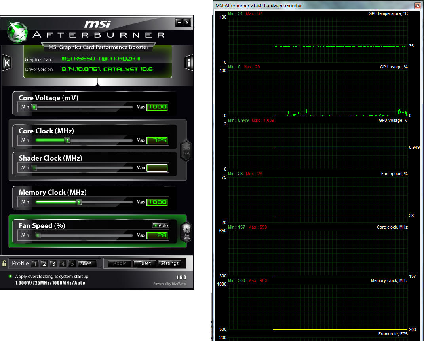Close the hardware monitor window
The width and height of the screenshot is (424, 341).
tap(418, 6)
